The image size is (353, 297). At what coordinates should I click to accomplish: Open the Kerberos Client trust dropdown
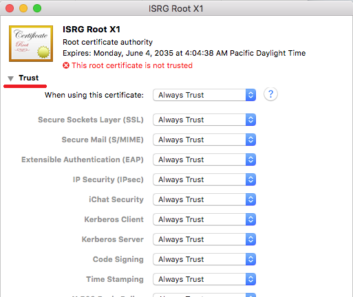pyautogui.click(x=204, y=219)
